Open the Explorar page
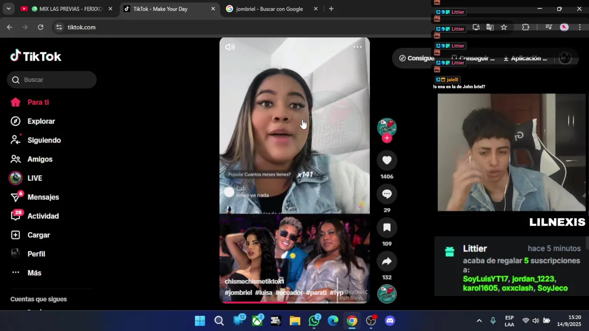 point(33,121)
